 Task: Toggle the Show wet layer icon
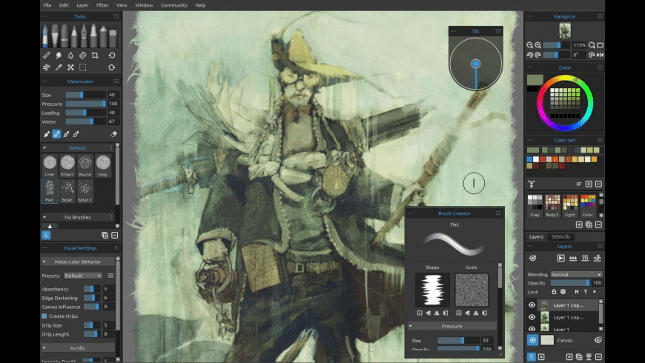coord(533,258)
